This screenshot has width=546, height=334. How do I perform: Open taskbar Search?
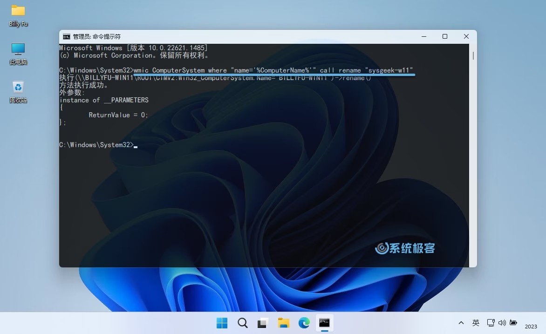tap(242, 323)
